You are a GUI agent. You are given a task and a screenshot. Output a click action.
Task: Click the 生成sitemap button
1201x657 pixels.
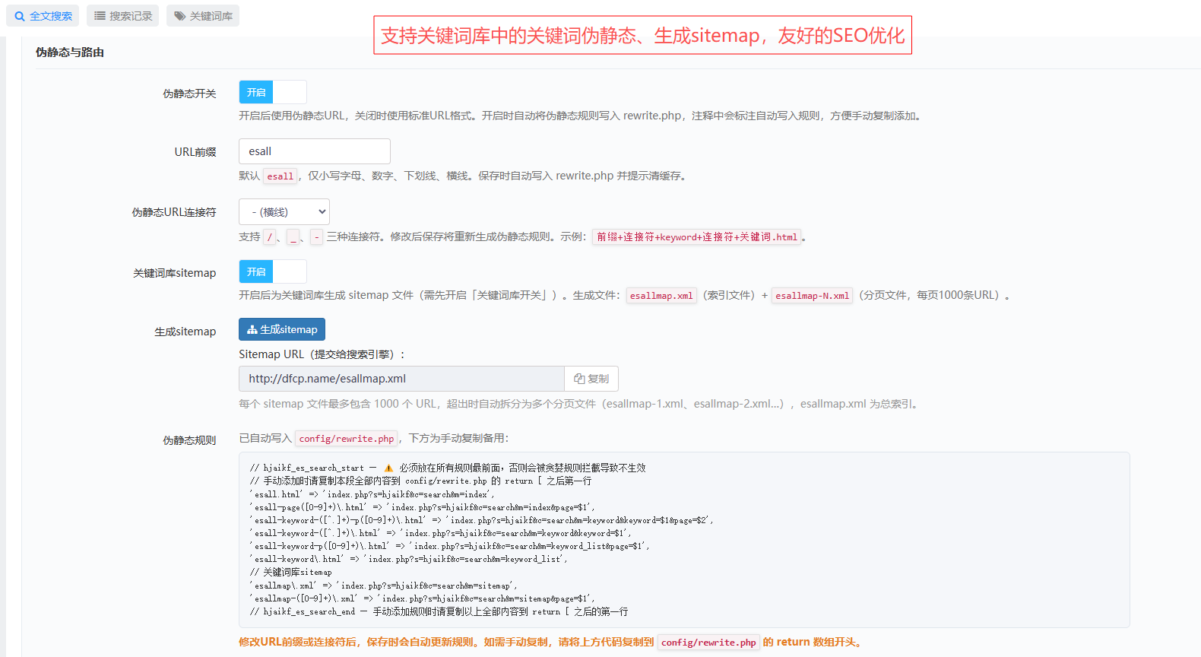(282, 329)
